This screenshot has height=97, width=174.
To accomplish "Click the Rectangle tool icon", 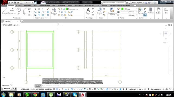I will (29, 9).
